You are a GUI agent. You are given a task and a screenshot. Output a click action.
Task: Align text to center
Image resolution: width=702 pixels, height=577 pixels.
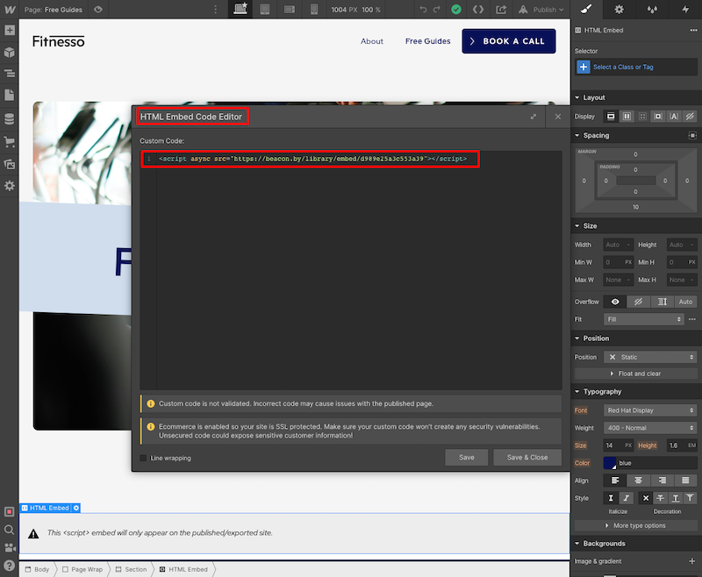[x=638, y=481]
